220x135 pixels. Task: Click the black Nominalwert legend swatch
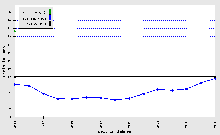pos(50,23)
